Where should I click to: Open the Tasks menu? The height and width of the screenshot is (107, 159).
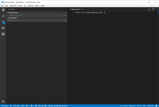37,6
